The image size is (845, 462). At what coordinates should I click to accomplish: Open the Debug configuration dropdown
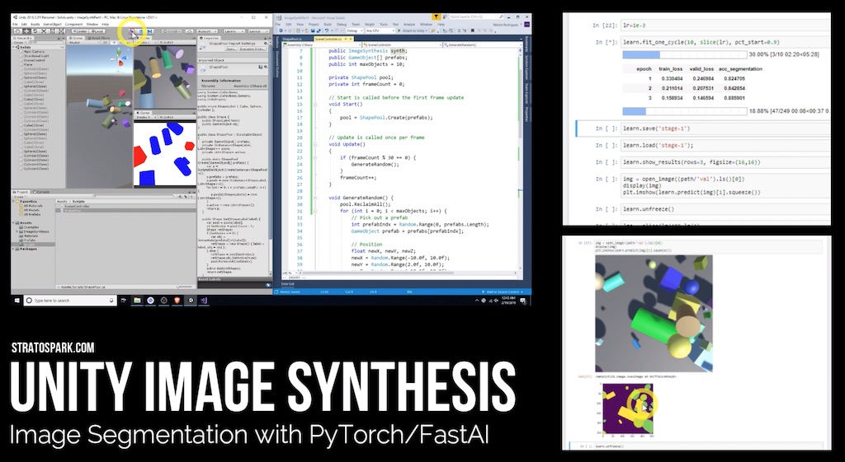click(x=355, y=30)
